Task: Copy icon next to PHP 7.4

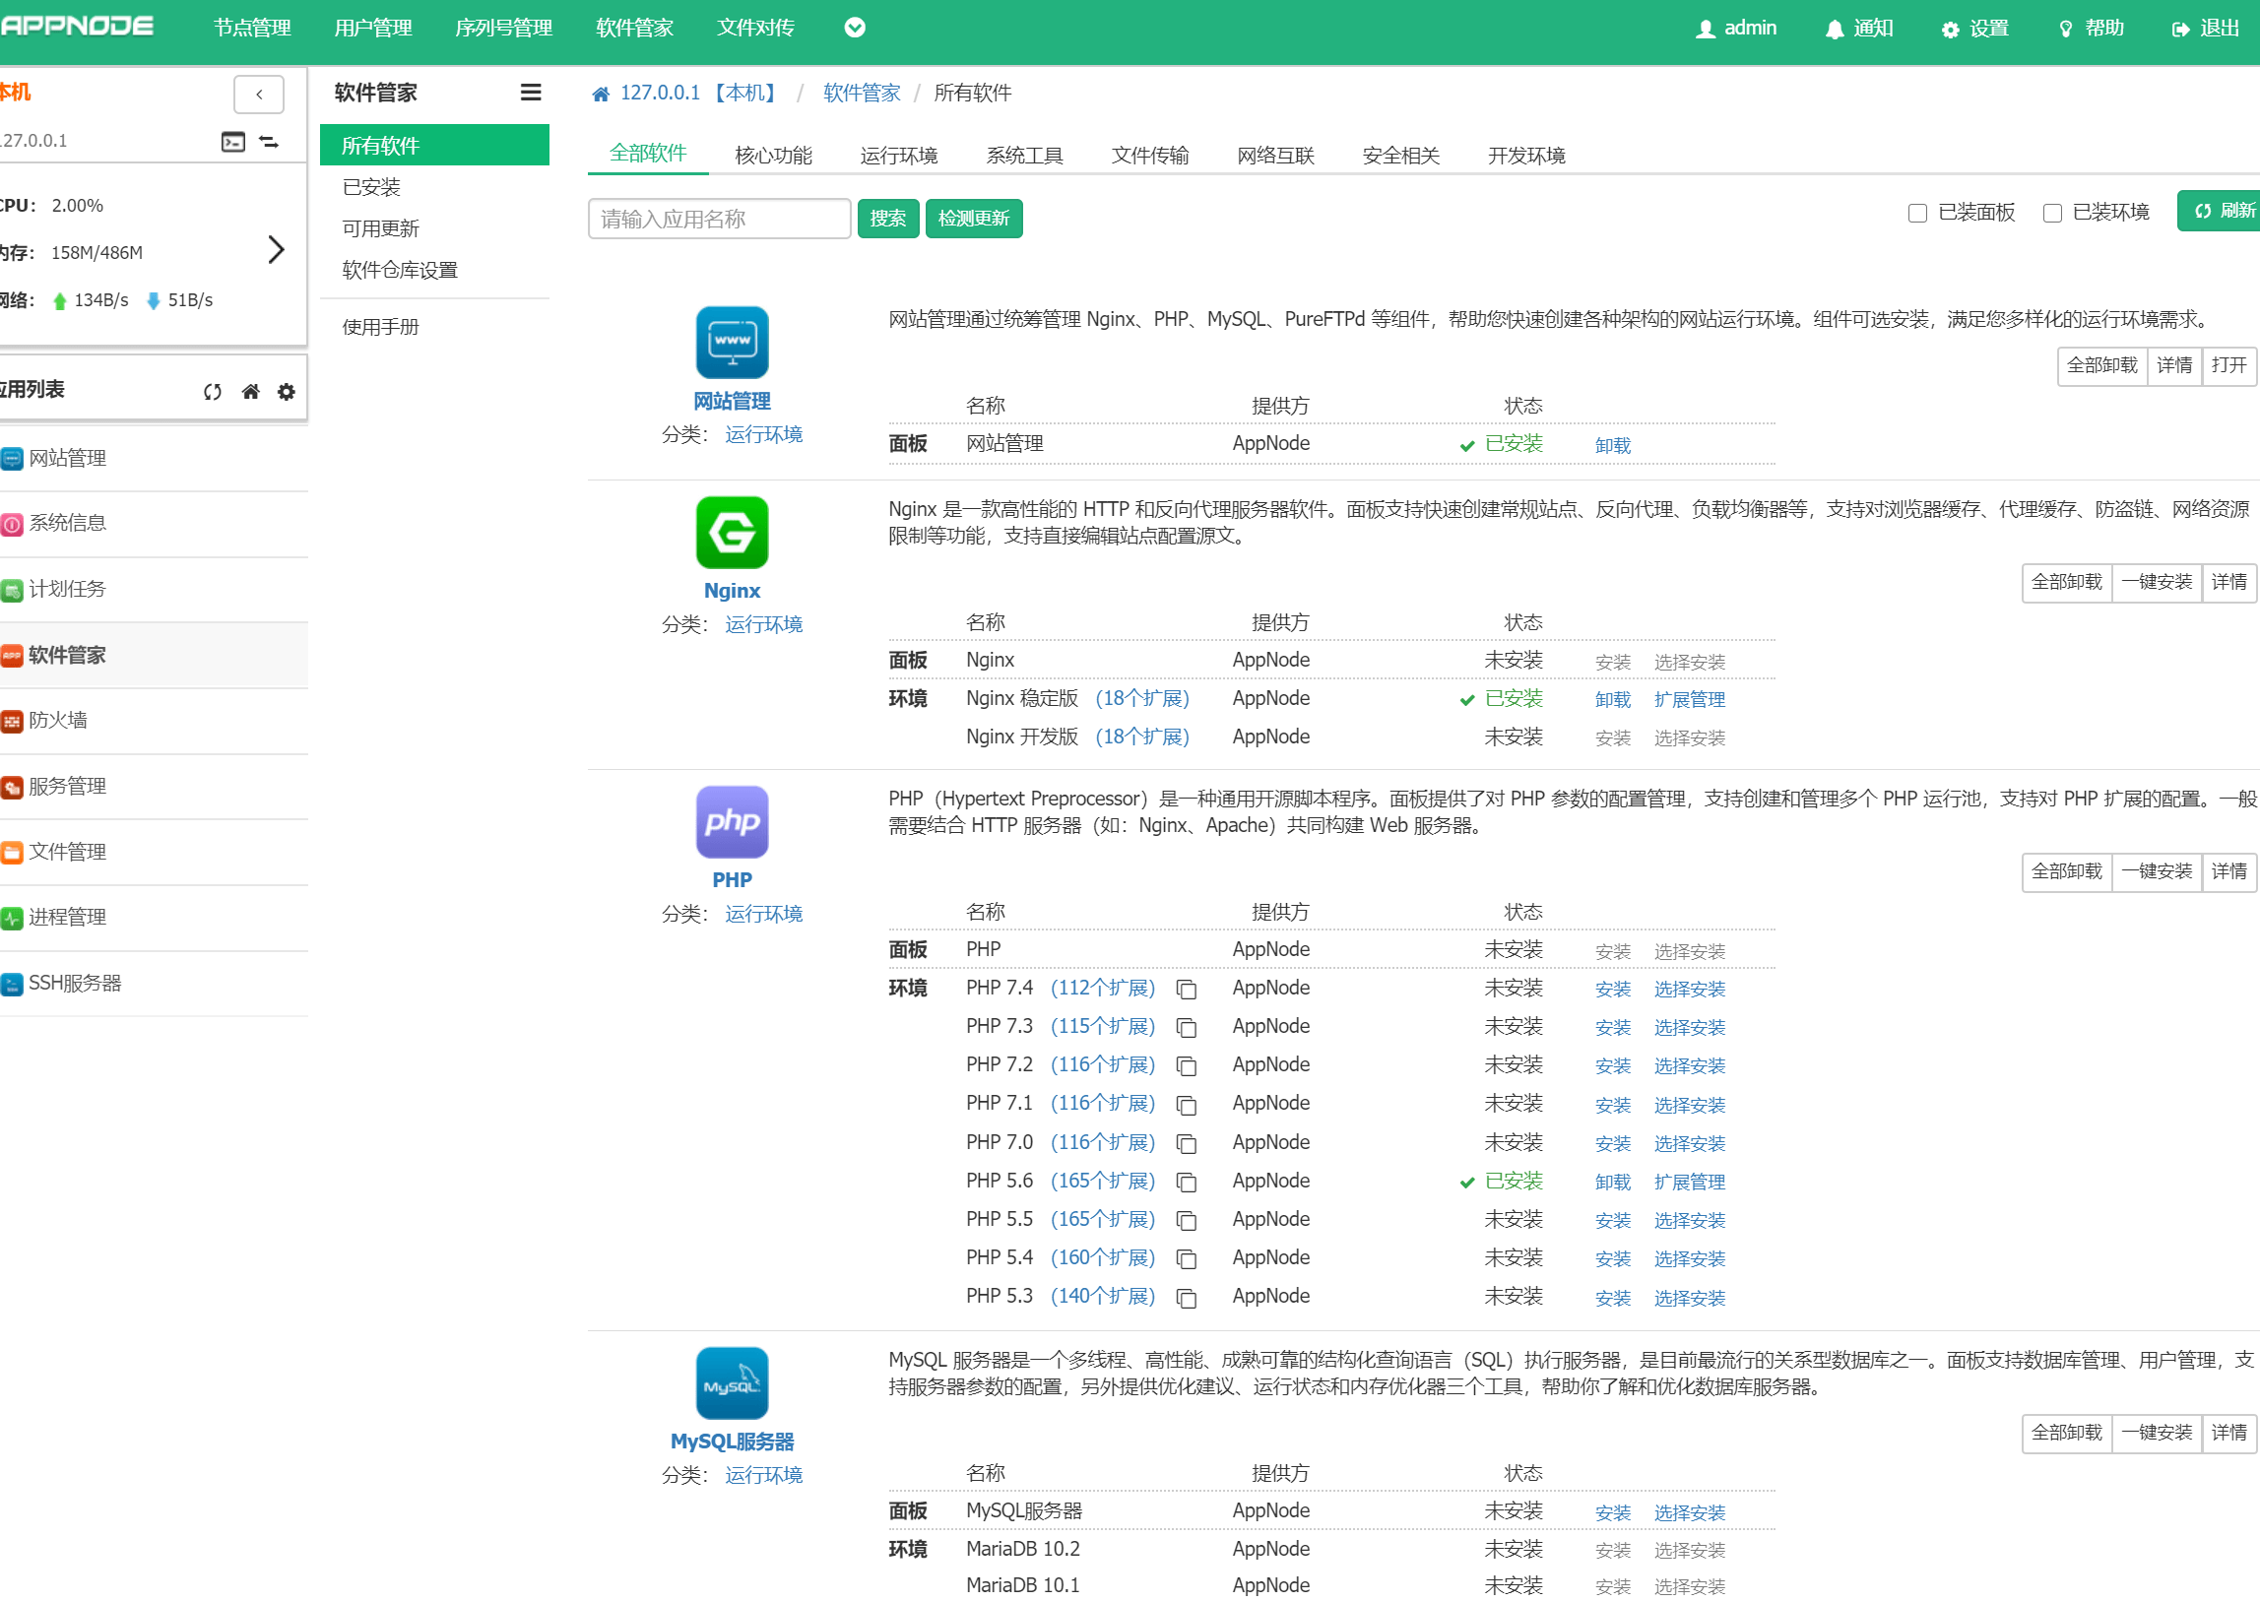Action: 1187,990
